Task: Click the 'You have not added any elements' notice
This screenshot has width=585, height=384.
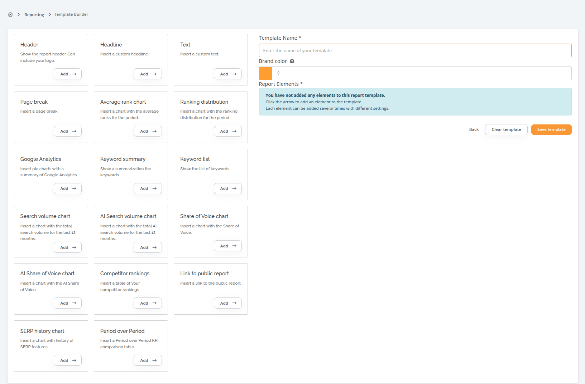Action: pos(415,102)
